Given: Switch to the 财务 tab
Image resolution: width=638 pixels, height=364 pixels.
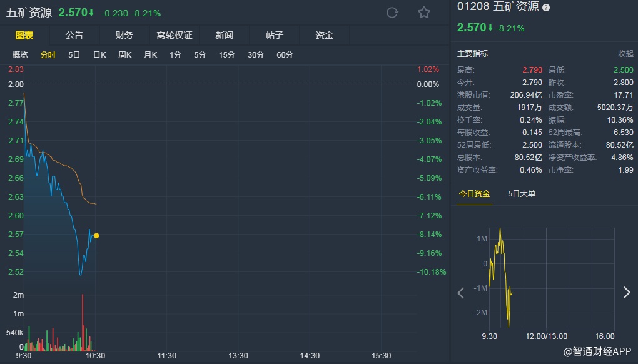Looking at the screenshot, I should point(124,35).
